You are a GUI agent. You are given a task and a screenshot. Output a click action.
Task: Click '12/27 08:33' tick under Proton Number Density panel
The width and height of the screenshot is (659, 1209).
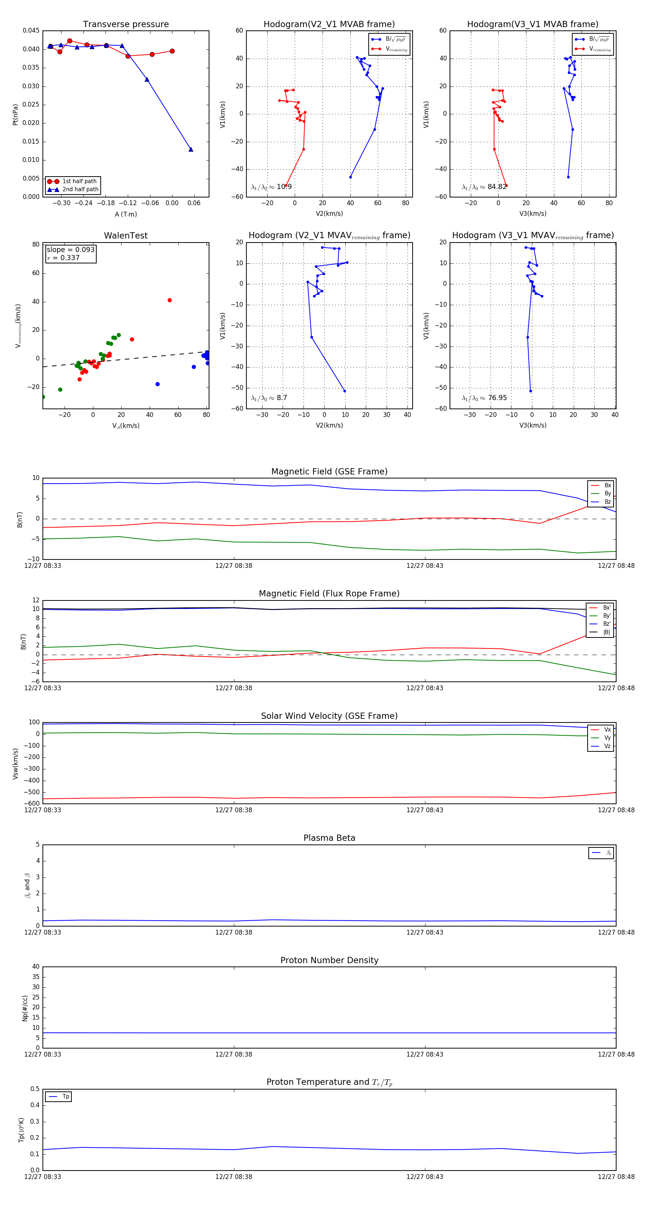click(x=43, y=1055)
